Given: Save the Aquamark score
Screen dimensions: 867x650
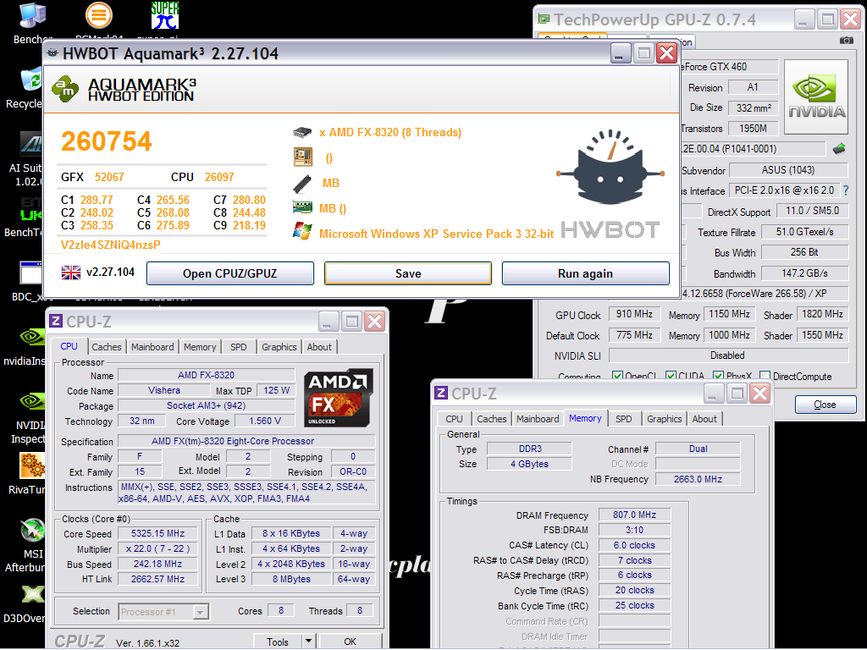Looking at the screenshot, I should 408,273.
